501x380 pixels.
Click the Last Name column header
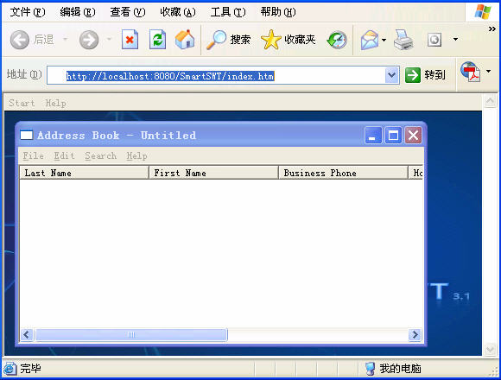84,173
